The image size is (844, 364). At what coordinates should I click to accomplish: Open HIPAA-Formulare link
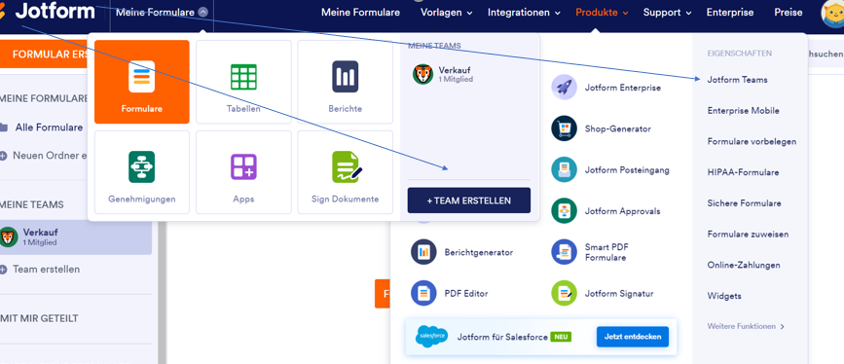(x=744, y=172)
